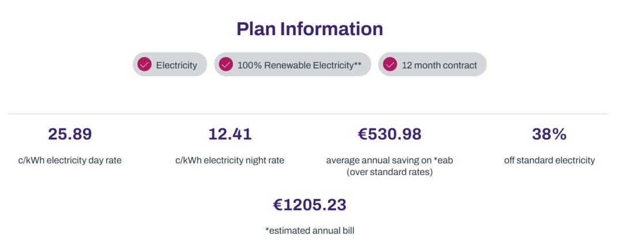Click the checkmark icon beside 12 month contract
The image size is (625, 247).
390,64
